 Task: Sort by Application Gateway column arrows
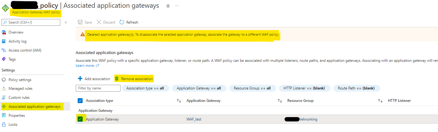[x=280, y=101]
